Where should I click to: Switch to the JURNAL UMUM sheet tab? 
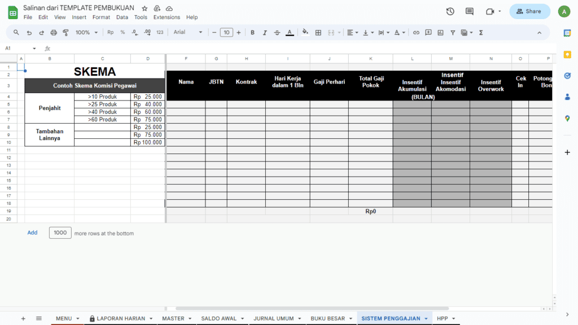[274, 318]
